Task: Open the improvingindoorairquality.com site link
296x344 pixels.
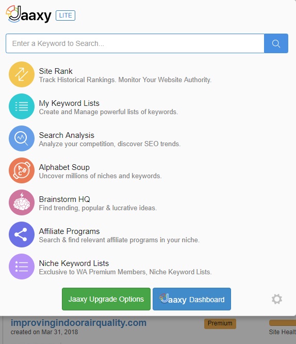Action: tap(78, 323)
